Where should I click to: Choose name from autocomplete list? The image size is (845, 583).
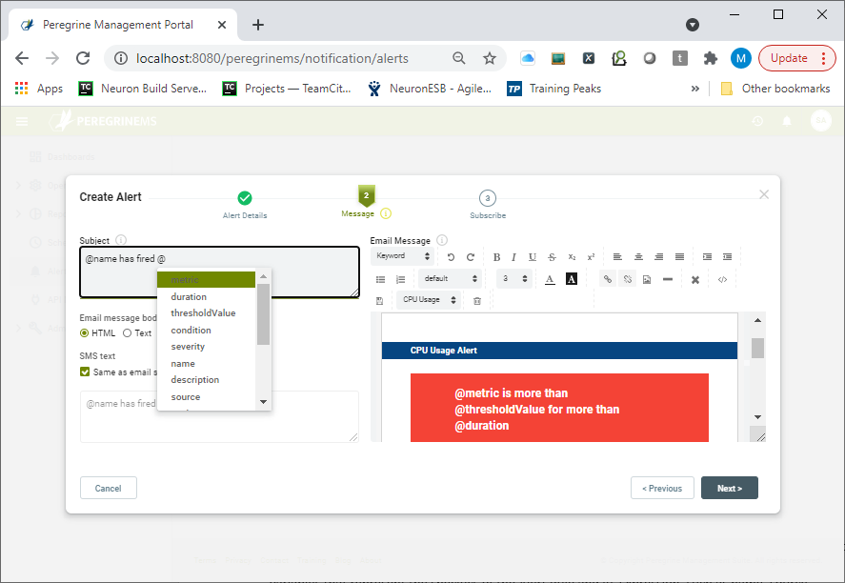point(206,364)
